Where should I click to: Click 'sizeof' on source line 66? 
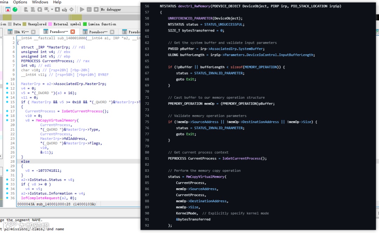[x=237, y=67]
